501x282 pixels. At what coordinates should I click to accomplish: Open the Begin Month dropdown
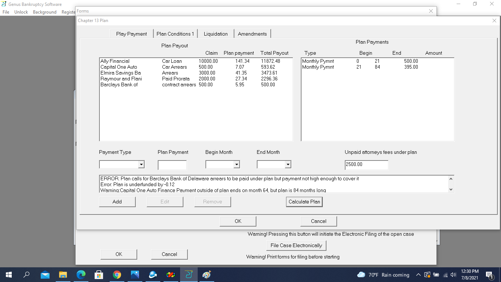coord(237,164)
